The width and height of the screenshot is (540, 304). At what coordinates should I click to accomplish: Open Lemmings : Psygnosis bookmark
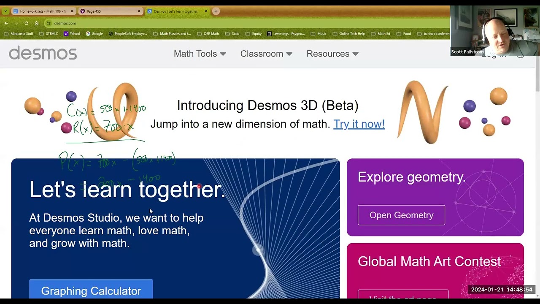coord(286,34)
